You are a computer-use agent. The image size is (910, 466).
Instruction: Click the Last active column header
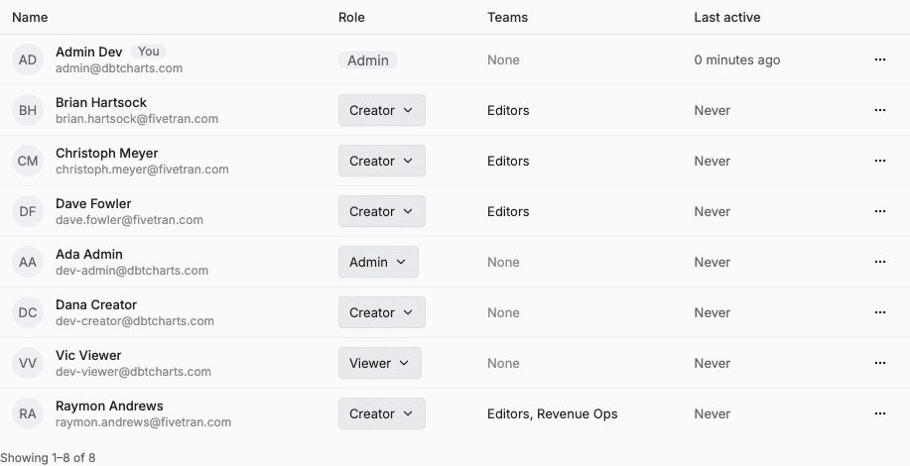(727, 18)
